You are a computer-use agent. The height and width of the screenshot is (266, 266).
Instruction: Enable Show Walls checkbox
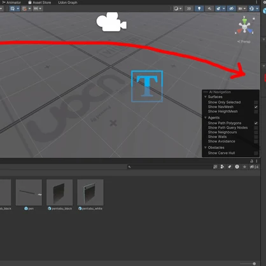pos(256,137)
